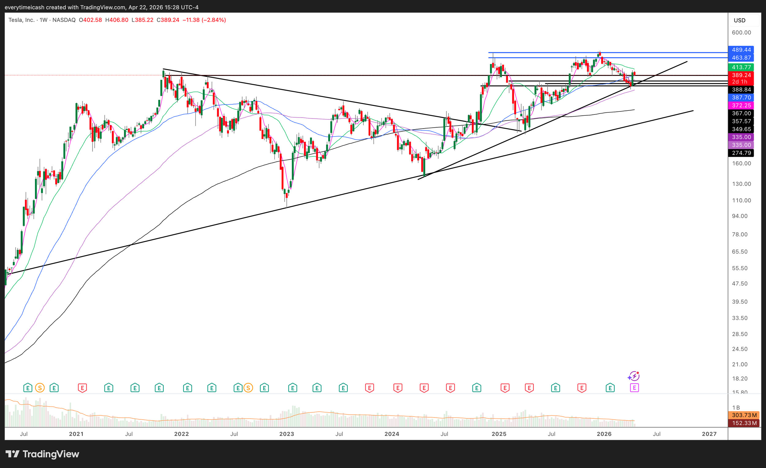Click the 2025 label on time axis

click(499, 434)
